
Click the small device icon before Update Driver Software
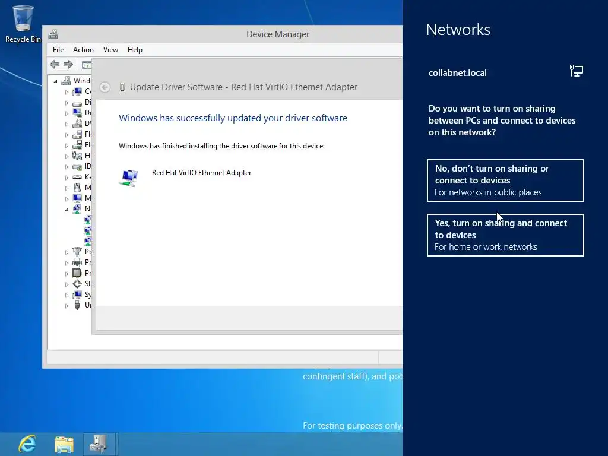pyautogui.click(x=122, y=87)
